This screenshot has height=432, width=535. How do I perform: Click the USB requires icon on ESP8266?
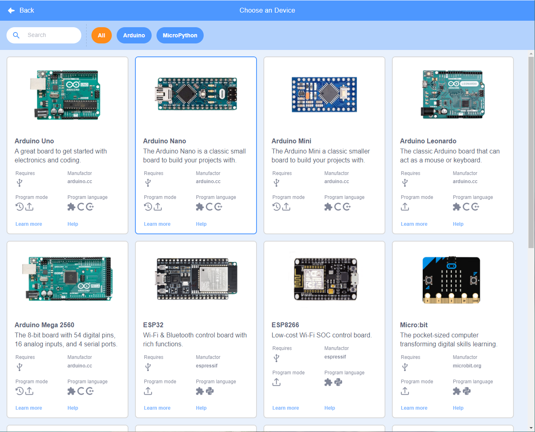tap(276, 358)
